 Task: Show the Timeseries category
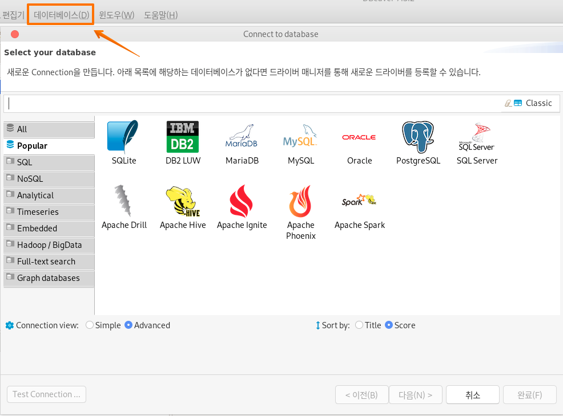pyautogui.click(x=49, y=212)
